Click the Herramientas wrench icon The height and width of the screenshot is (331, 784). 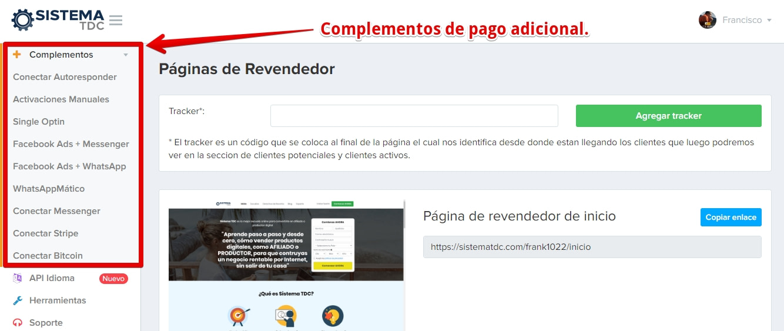tap(18, 300)
